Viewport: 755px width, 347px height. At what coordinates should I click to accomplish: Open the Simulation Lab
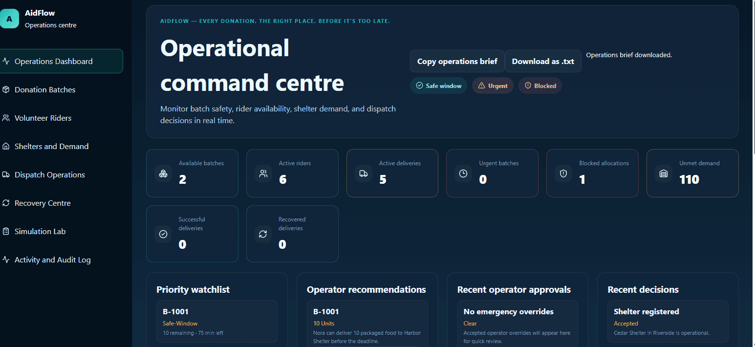[61, 232]
